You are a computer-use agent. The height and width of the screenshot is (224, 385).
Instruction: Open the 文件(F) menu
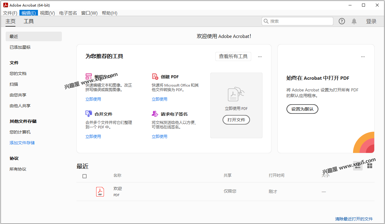[10, 13]
